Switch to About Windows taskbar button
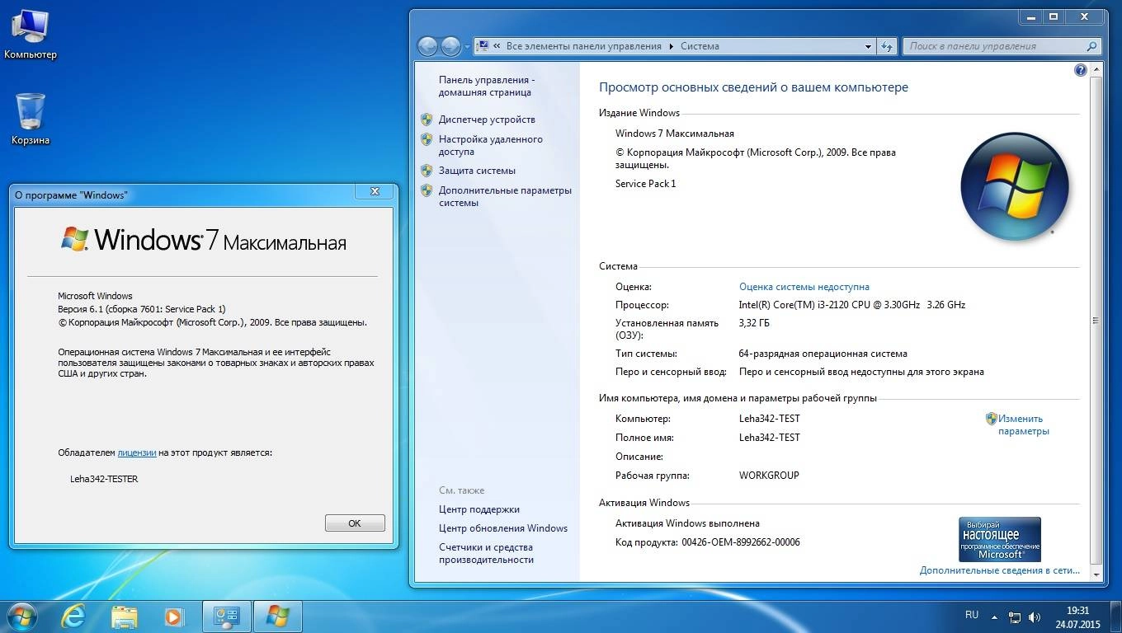 tap(278, 617)
